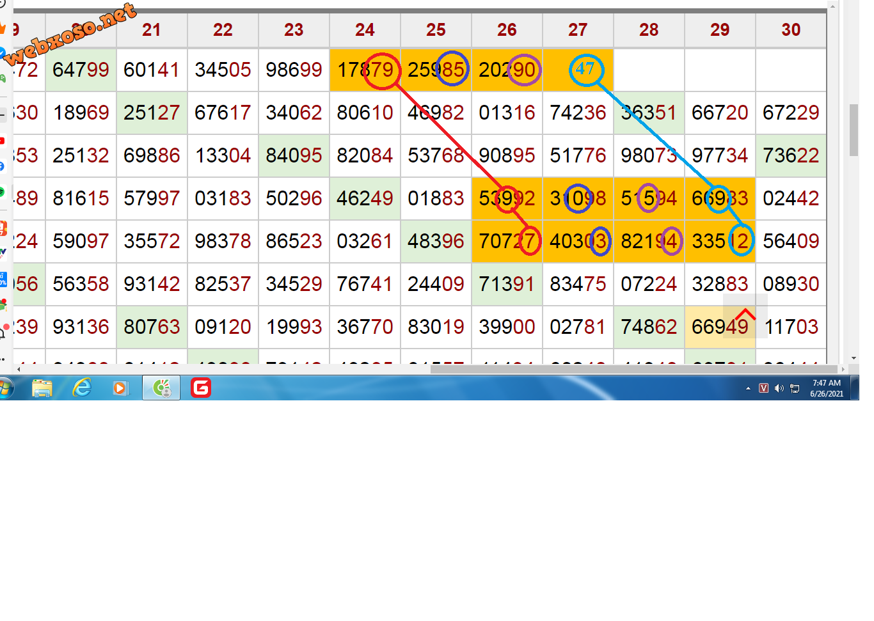Screen dimensions: 874x621
Task: Click the cell with number 60141
Action: point(152,70)
